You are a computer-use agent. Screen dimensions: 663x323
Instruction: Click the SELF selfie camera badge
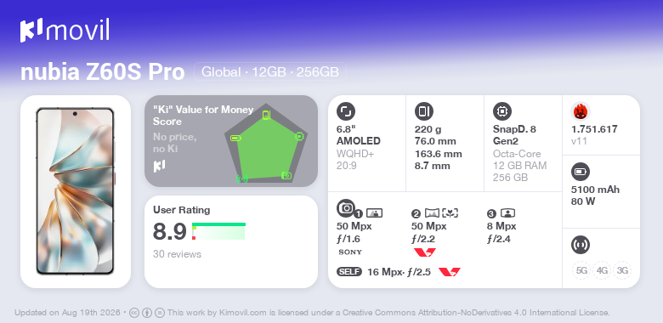(349, 272)
